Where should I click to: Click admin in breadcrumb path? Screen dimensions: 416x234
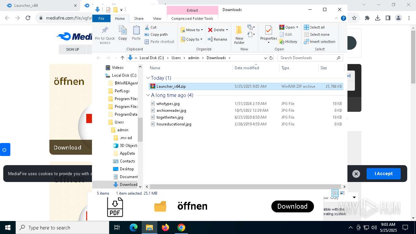(x=194, y=58)
